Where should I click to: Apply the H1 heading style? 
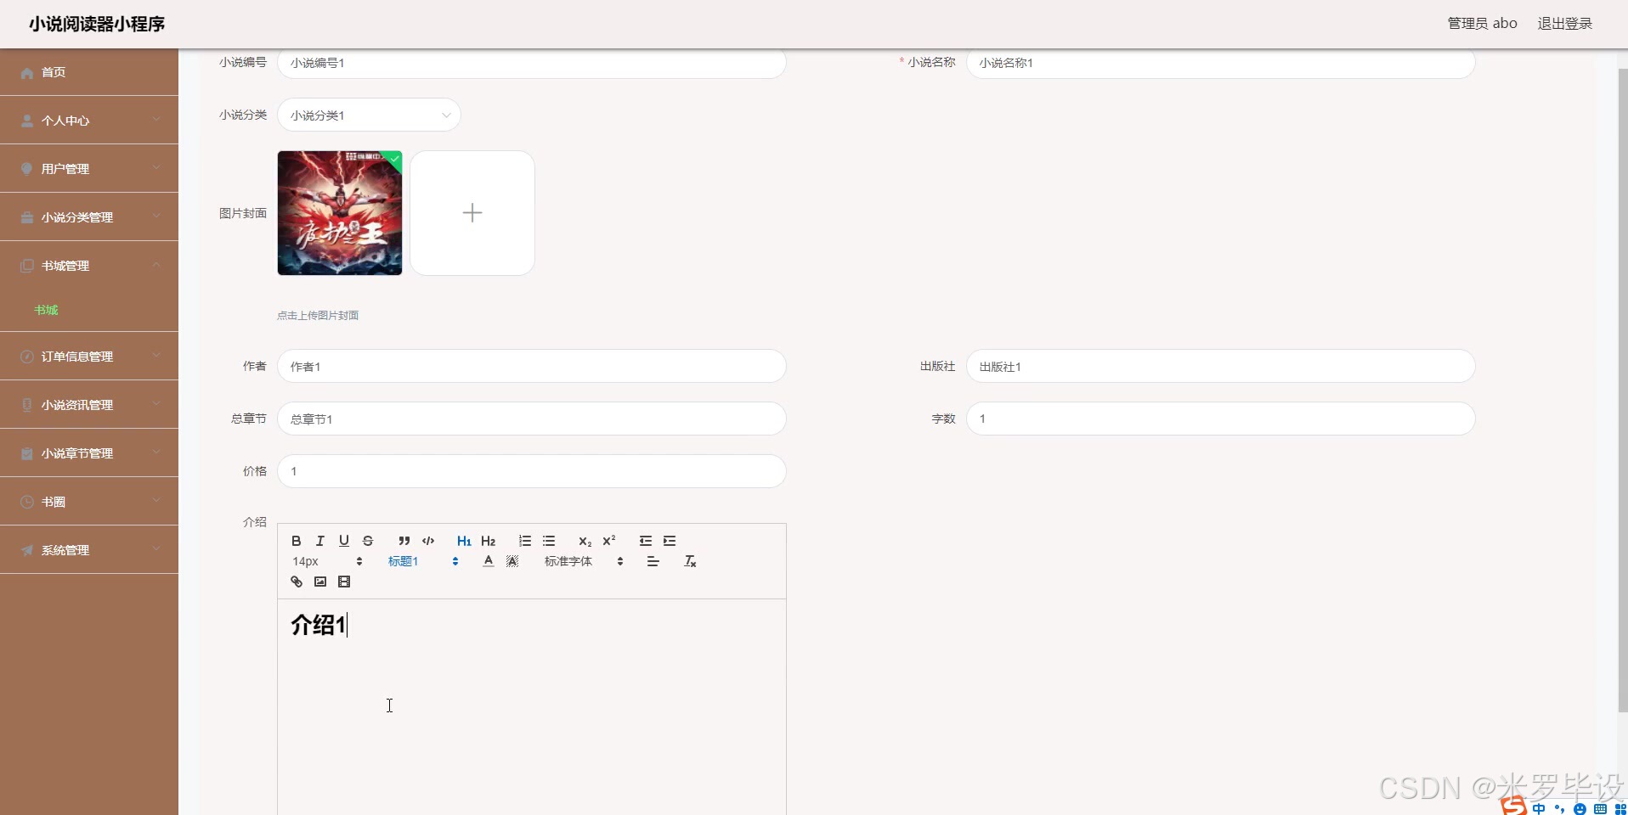point(464,541)
